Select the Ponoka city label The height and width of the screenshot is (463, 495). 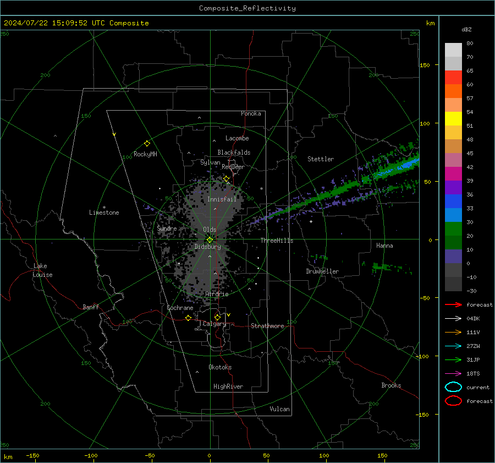click(x=251, y=113)
